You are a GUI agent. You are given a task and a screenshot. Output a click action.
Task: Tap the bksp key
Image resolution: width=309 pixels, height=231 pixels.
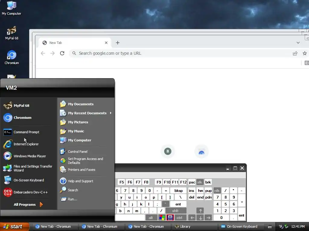click(x=179, y=190)
